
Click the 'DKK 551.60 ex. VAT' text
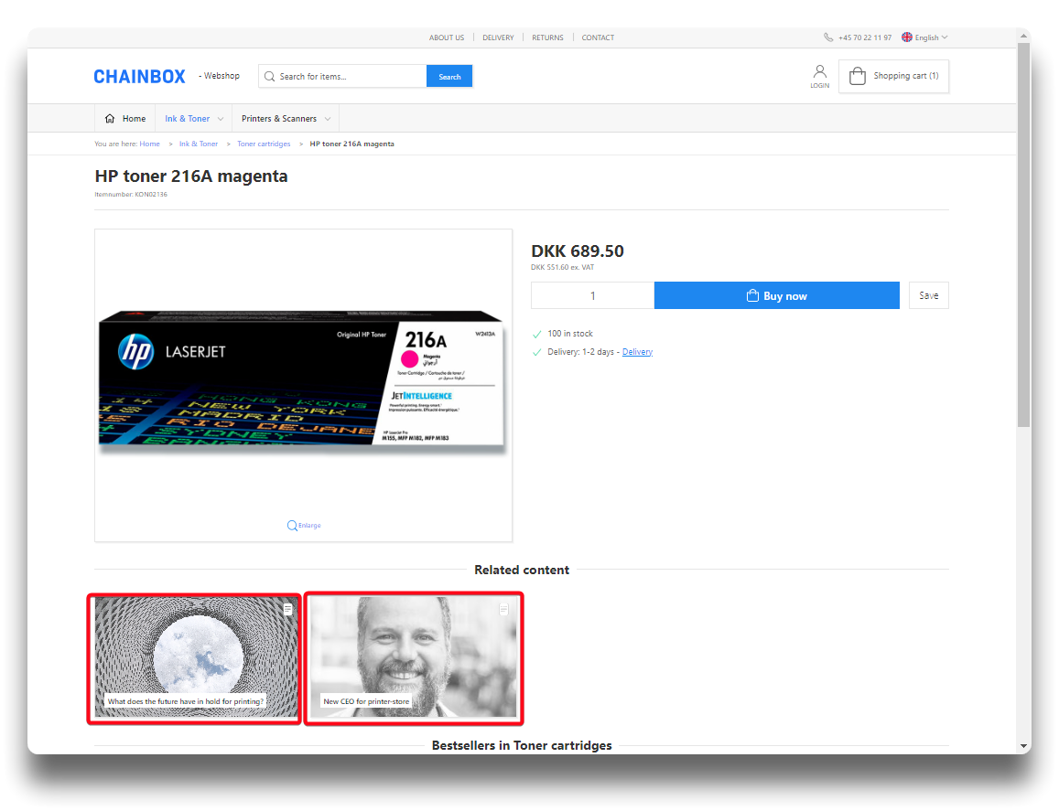[x=563, y=267]
